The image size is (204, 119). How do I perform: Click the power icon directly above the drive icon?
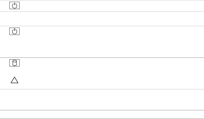(x=15, y=31)
